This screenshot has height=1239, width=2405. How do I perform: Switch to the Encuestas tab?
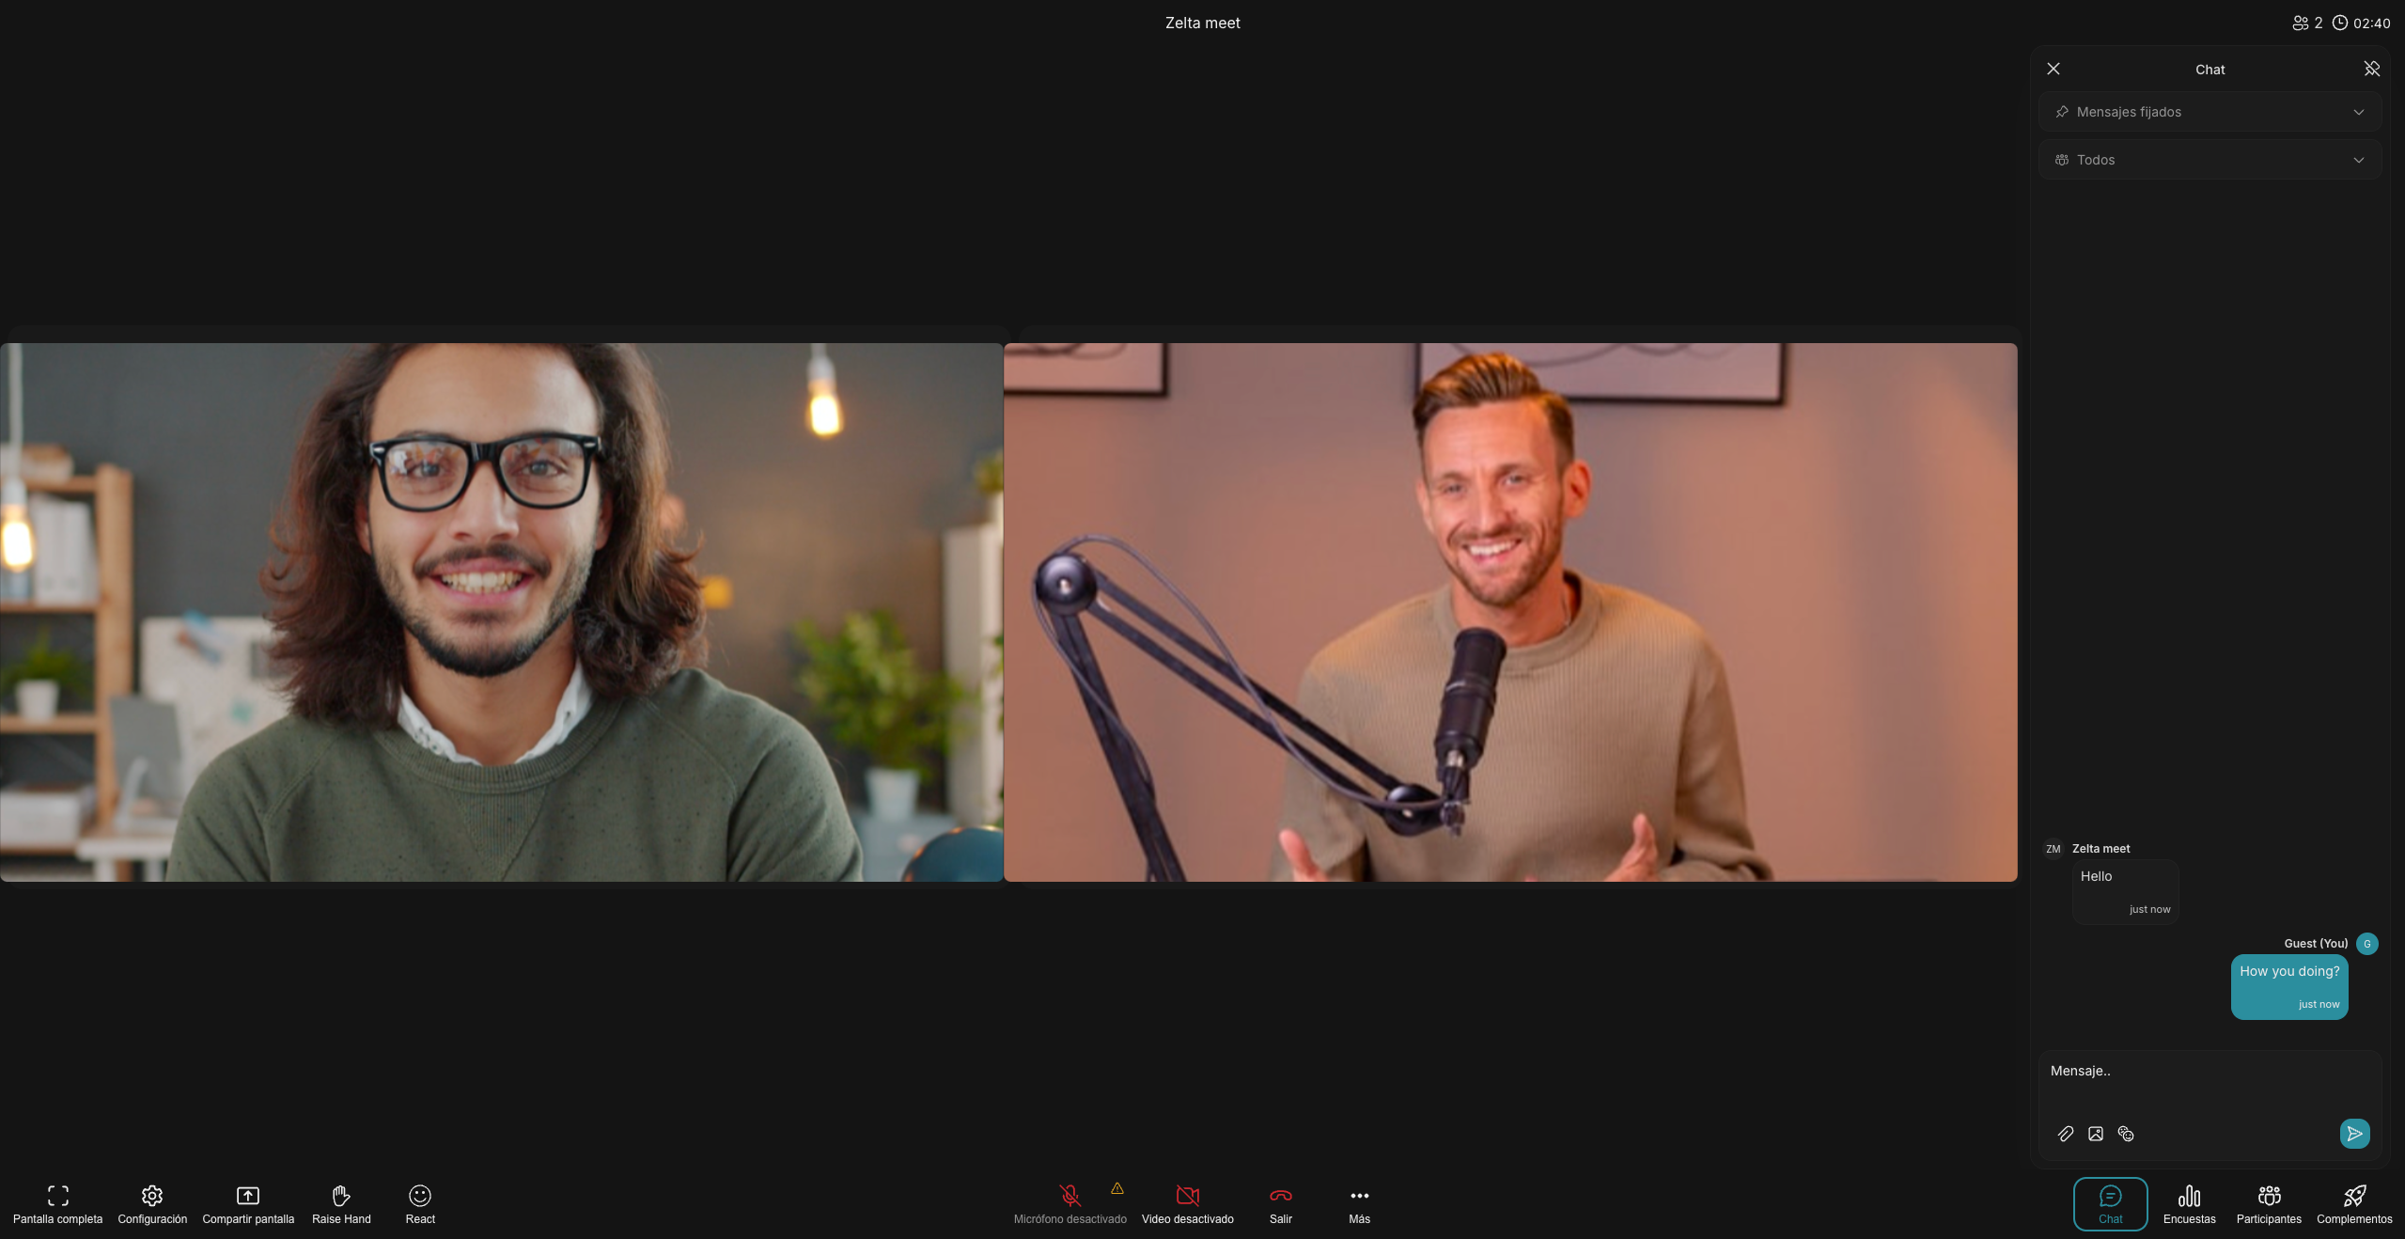[x=2189, y=1203]
